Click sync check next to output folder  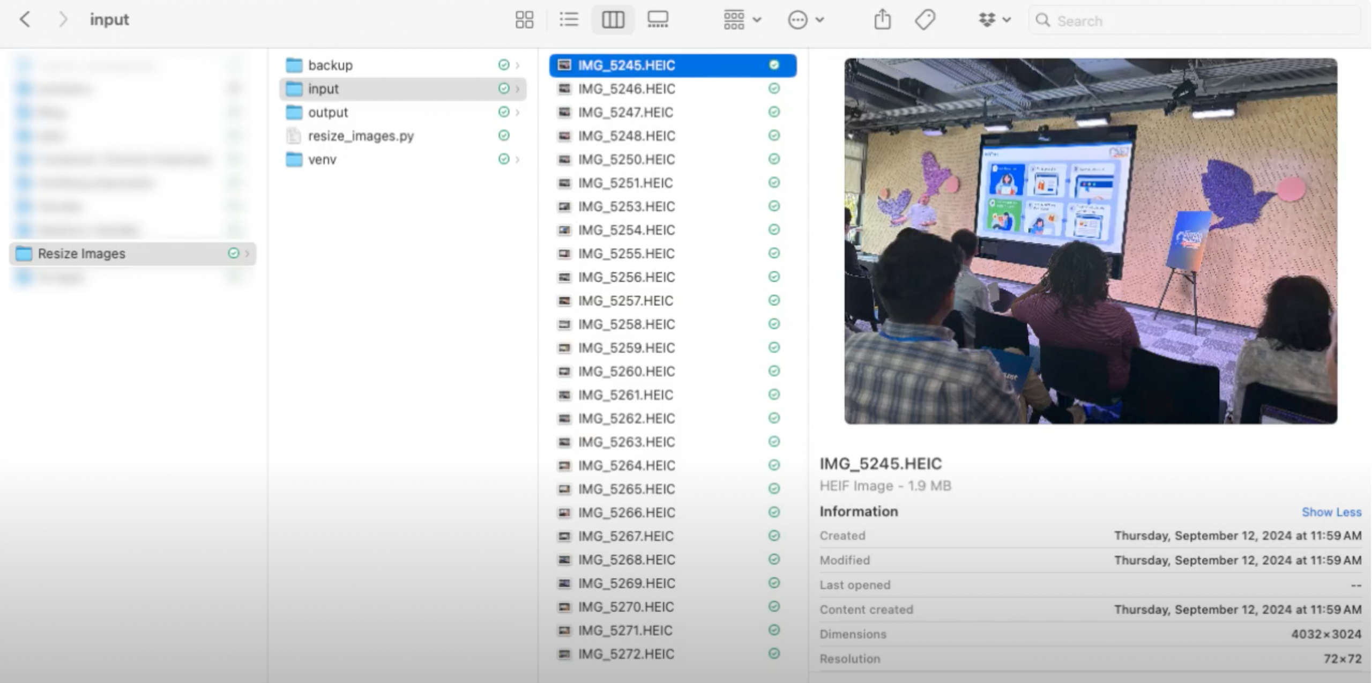click(x=504, y=112)
